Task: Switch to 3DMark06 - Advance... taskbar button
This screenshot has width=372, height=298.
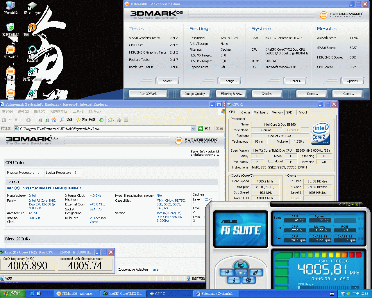Action: (x=77, y=294)
